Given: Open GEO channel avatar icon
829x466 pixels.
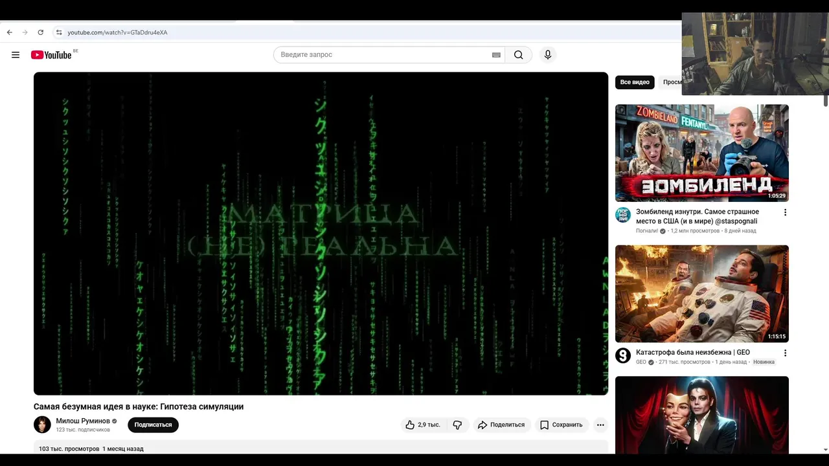Looking at the screenshot, I should pos(623,355).
